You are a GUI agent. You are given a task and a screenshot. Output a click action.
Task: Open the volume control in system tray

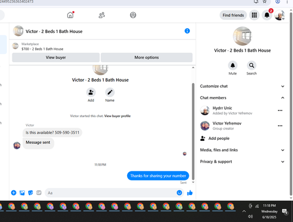pyautogui.click(x=250, y=216)
